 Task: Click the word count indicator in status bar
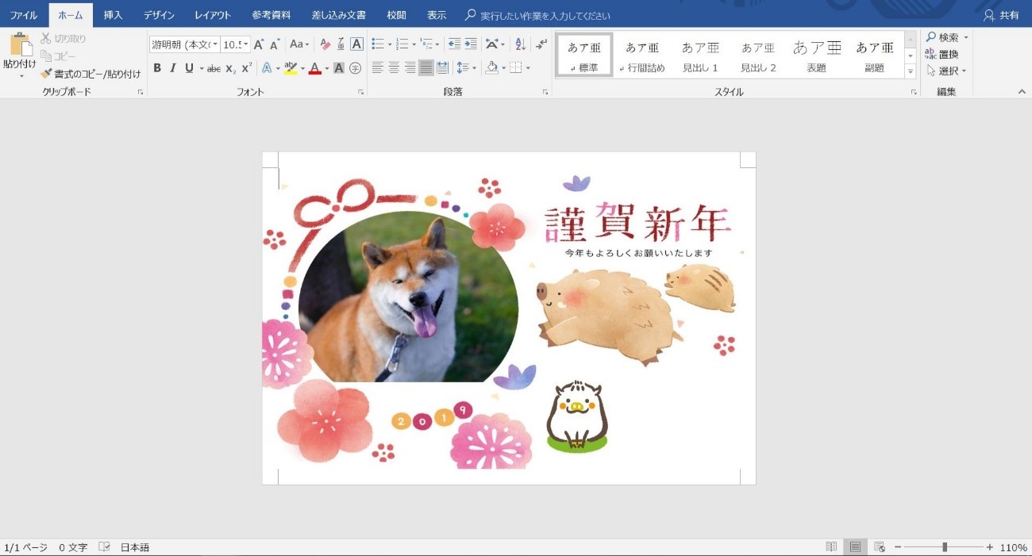[72, 546]
